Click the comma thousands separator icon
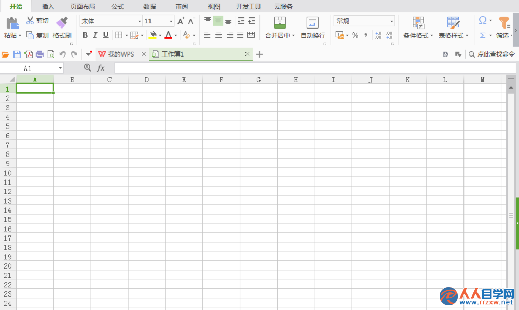Screen dimensions: 519x310 [366, 35]
